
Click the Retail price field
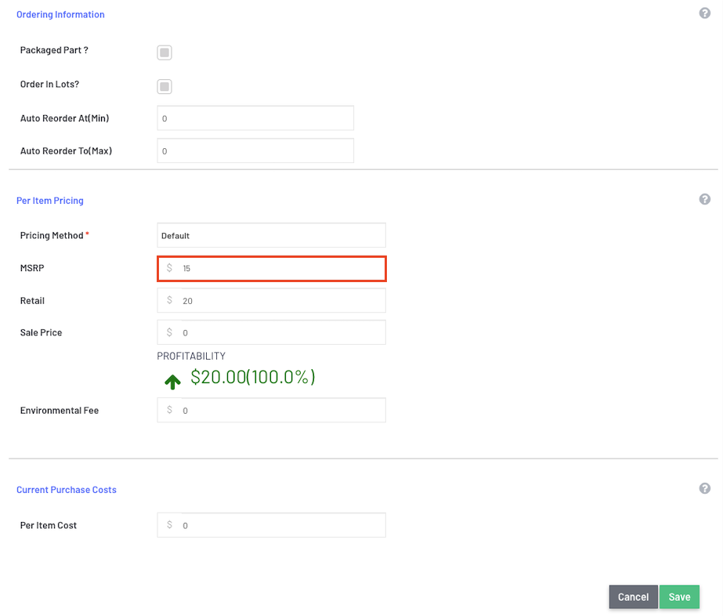point(271,301)
